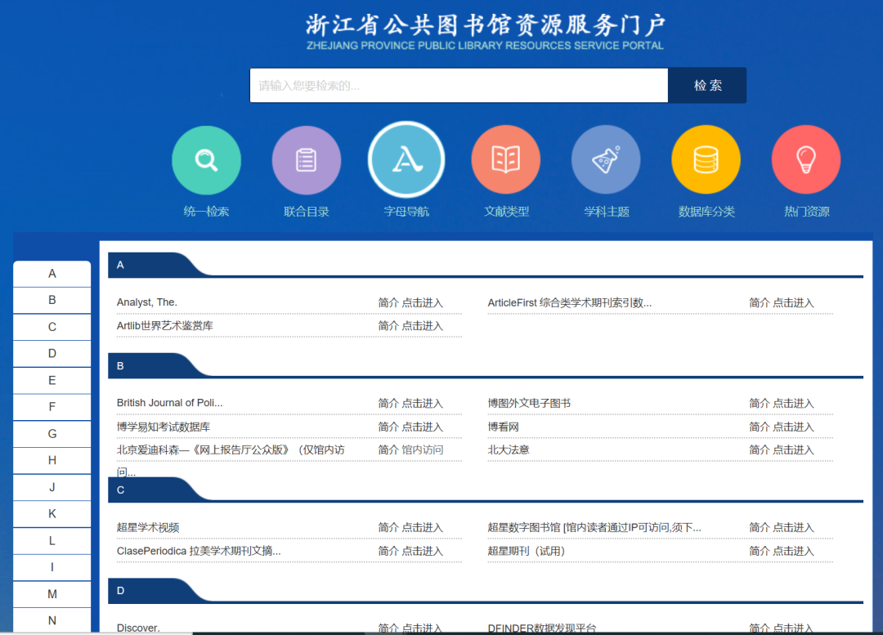Click 热门资源 label text

click(806, 212)
